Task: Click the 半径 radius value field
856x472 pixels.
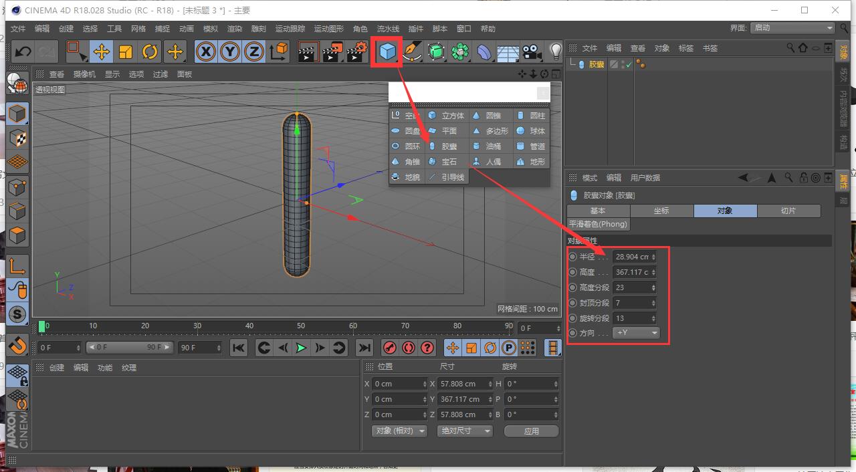Action: click(x=631, y=257)
